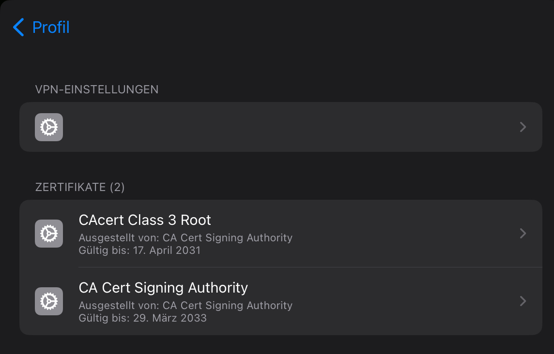
Task: Expand CAcert Class 3 Root chevron
Action: (x=523, y=234)
